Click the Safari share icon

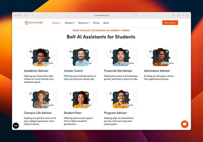point(178,15)
